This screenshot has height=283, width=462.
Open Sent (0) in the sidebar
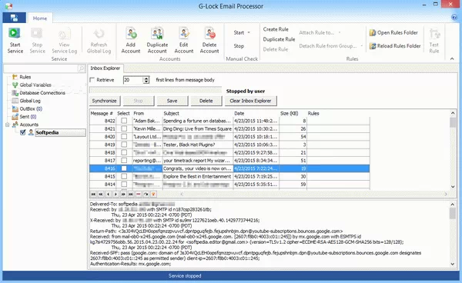[x=28, y=117]
